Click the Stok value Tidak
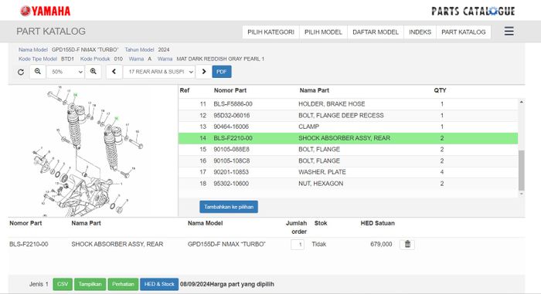Image resolution: width=541 pixels, height=294 pixels. click(318, 245)
